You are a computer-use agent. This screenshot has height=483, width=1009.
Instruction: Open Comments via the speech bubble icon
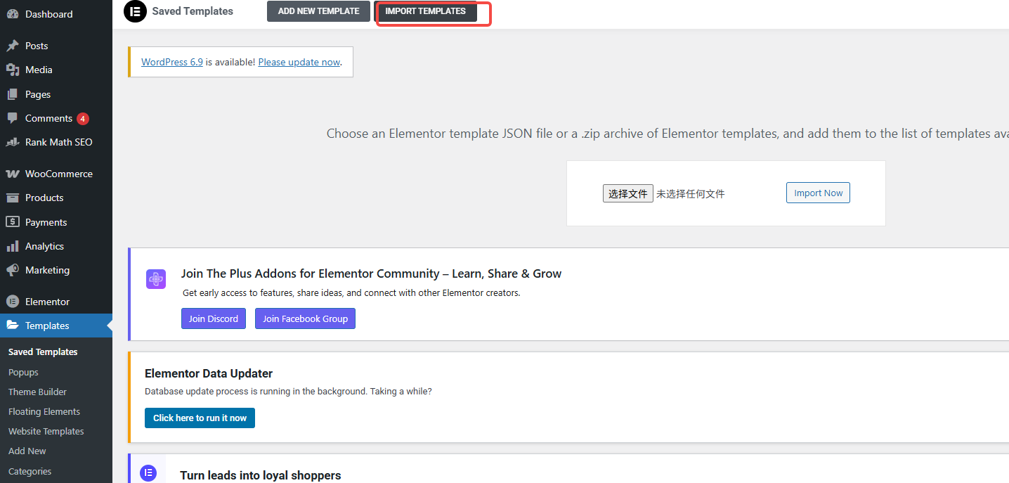(15, 118)
